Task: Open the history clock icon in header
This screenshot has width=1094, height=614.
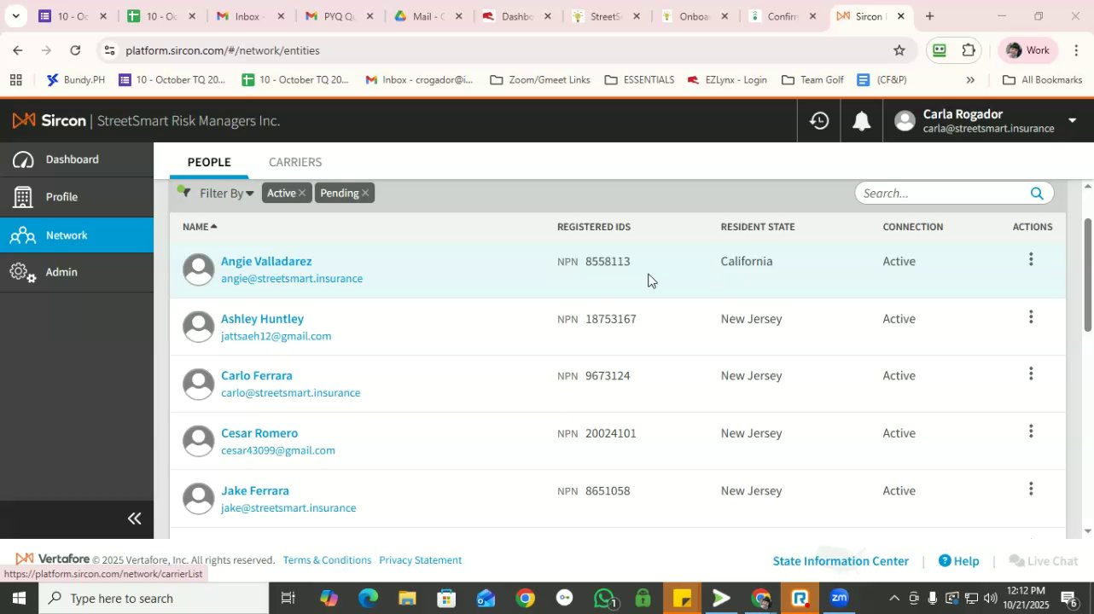Action: (x=819, y=121)
